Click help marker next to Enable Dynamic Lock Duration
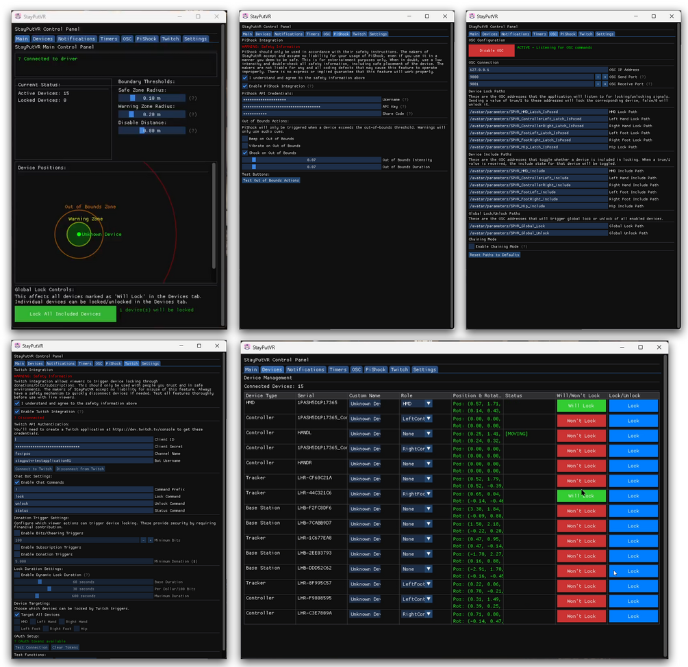Viewport: 688px width, 667px height. point(86,575)
